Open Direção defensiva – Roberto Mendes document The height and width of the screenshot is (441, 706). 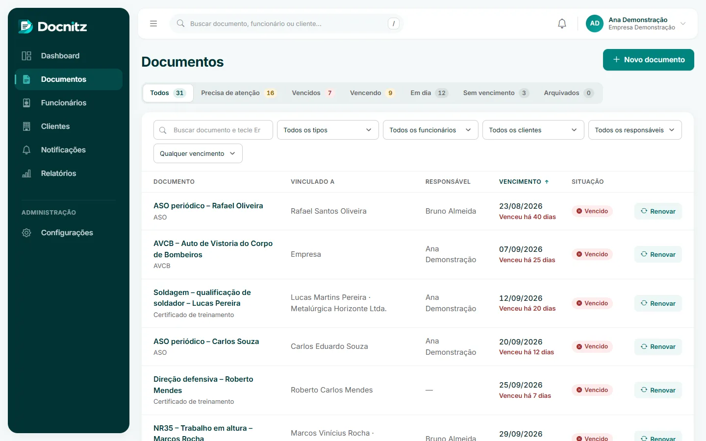[x=203, y=385]
